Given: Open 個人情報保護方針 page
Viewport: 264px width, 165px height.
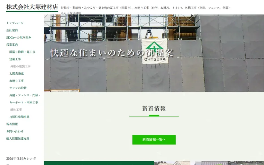Looking at the screenshot, I should 18,139.
